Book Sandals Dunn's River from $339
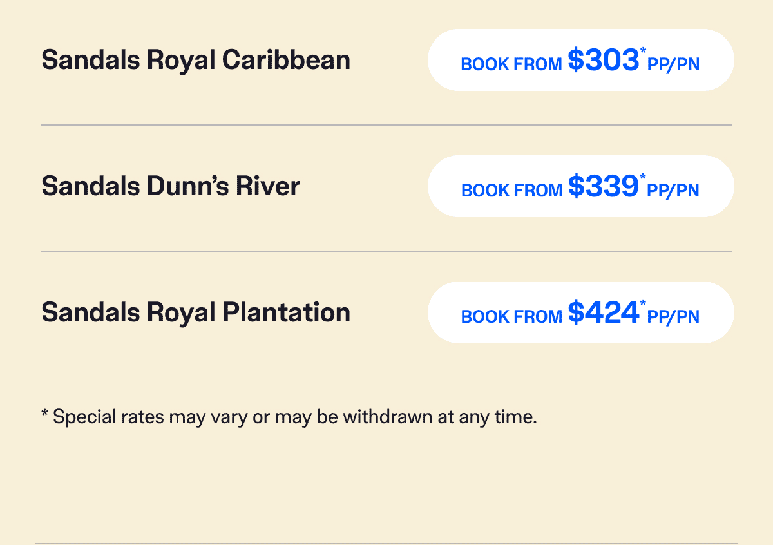 coord(580,186)
